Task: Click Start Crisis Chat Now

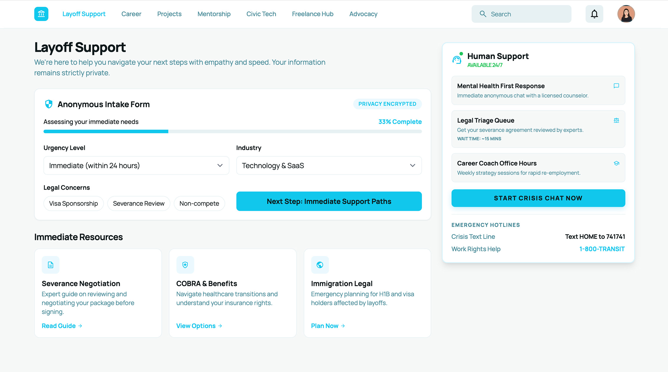Action: tap(538, 198)
